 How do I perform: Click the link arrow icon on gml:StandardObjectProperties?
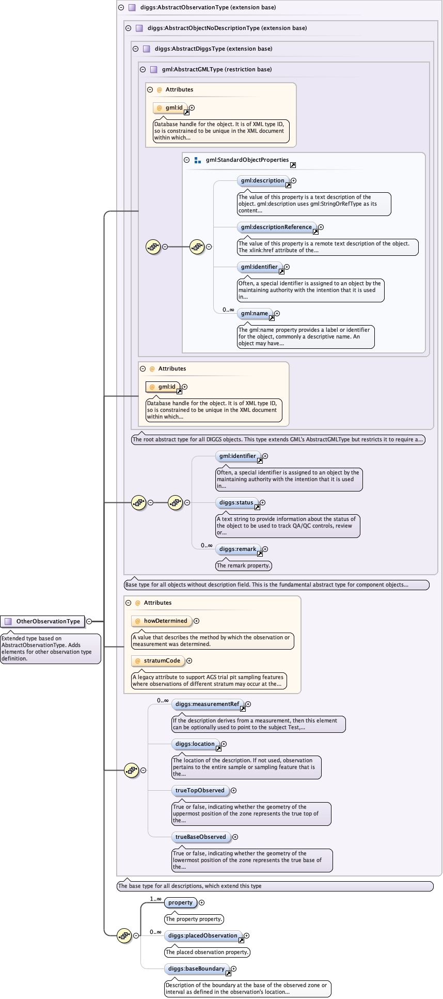(x=293, y=165)
